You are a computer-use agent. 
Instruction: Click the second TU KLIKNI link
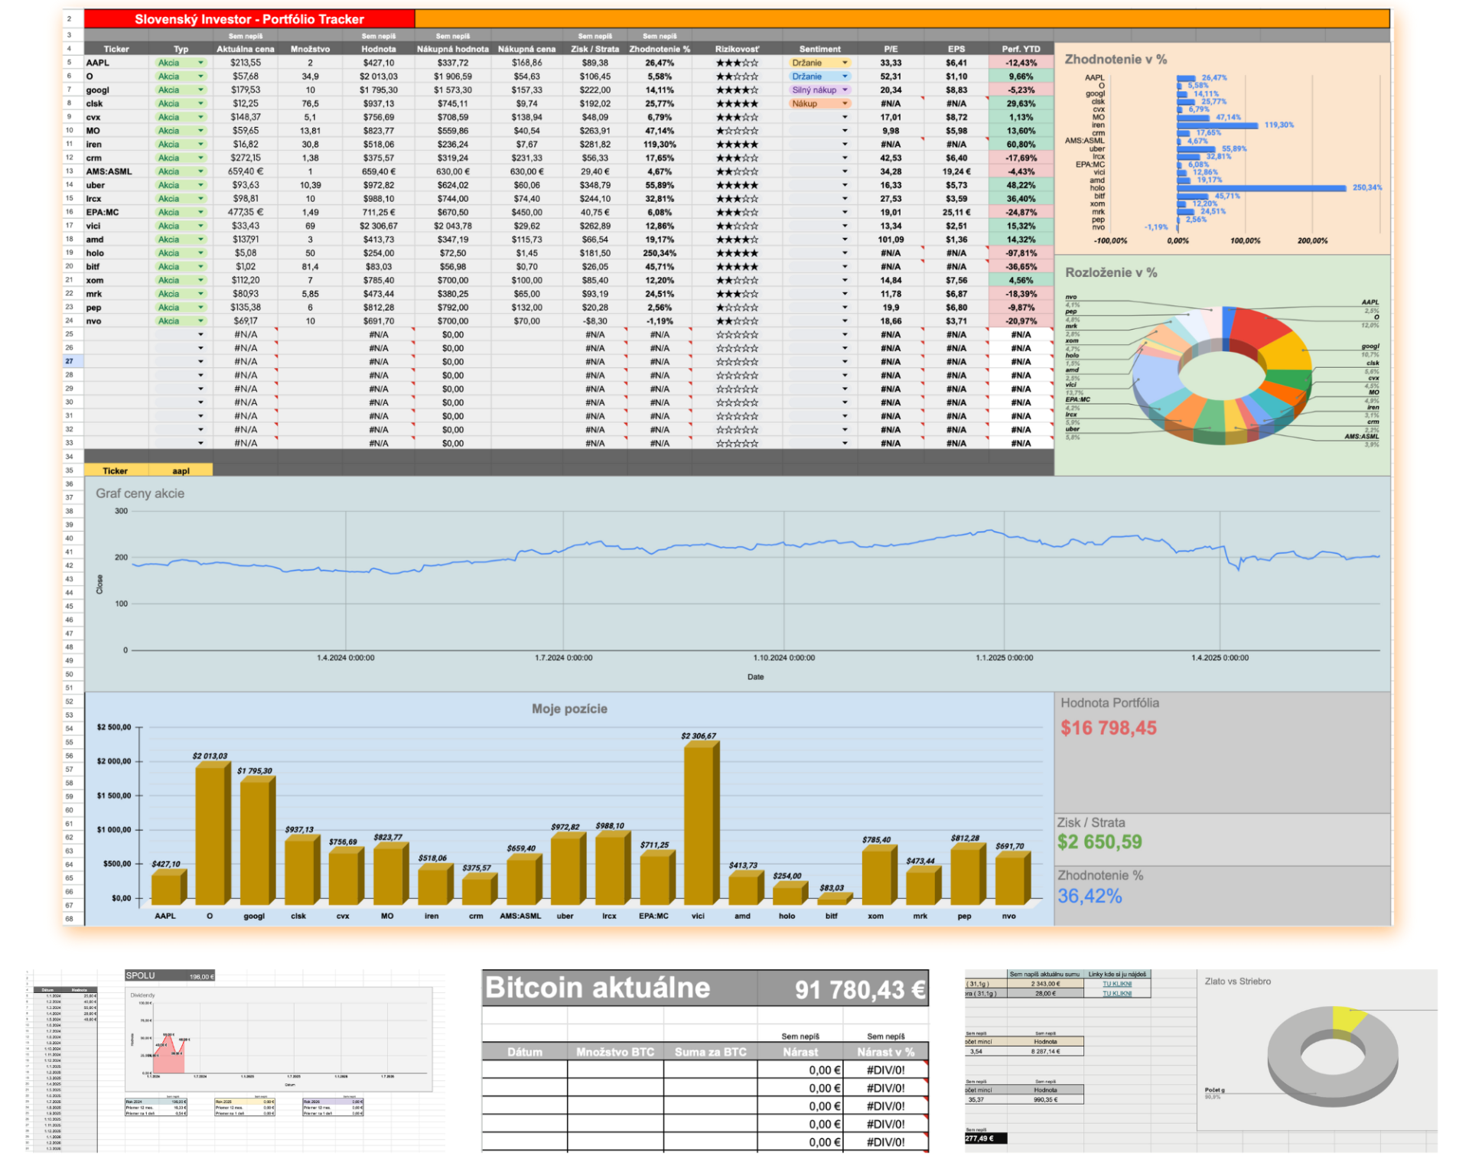pos(1116,993)
